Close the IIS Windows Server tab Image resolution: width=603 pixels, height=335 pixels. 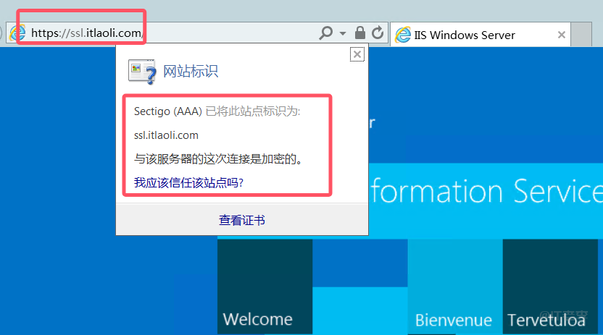tap(562, 35)
